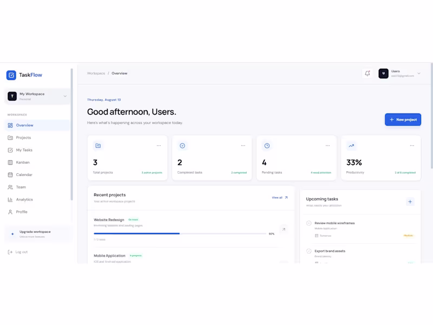Click the TaskFlow logo icon
The image size is (433, 325).
point(11,75)
